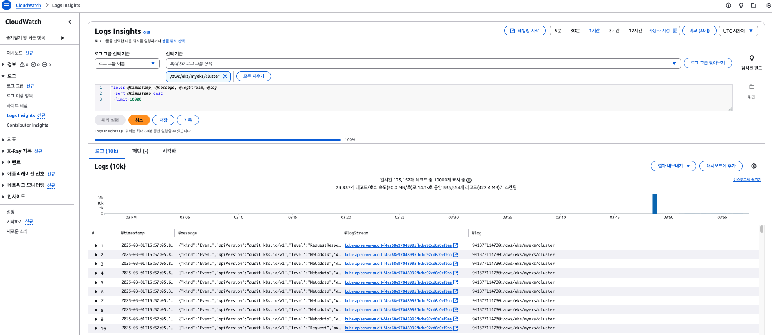Screen dimensions: 772x335
Task: Expand the 이벤트 events section
Action: click(x=3, y=162)
